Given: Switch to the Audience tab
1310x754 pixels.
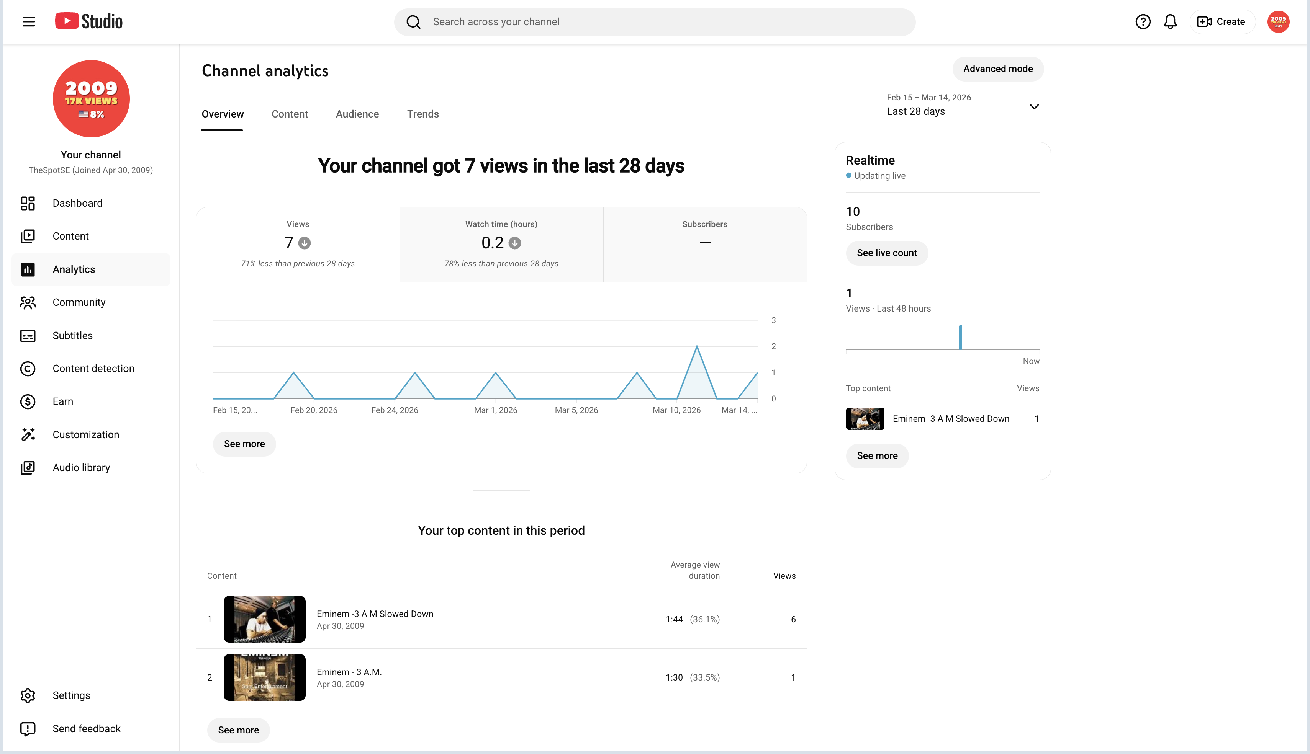Looking at the screenshot, I should [x=357, y=114].
